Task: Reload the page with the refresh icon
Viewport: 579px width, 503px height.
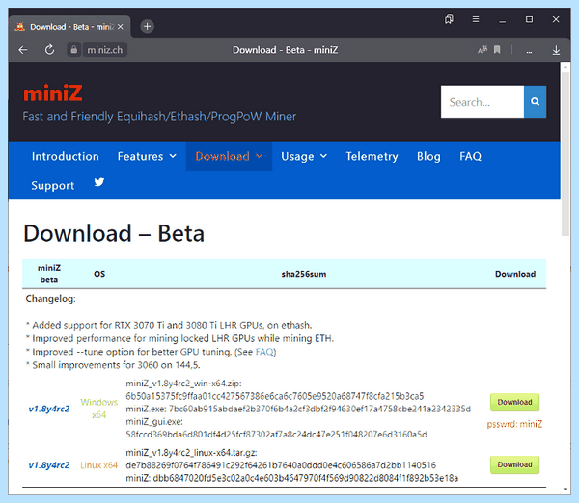Action: (49, 50)
